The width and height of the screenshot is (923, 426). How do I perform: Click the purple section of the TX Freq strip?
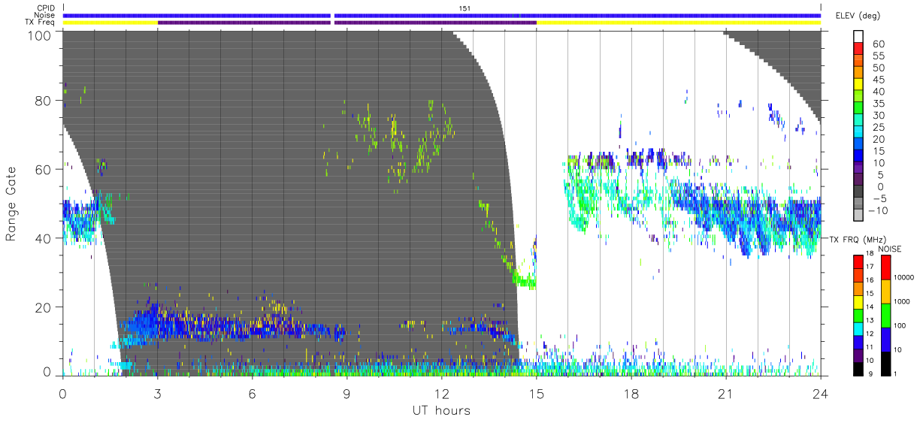point(346,23)
